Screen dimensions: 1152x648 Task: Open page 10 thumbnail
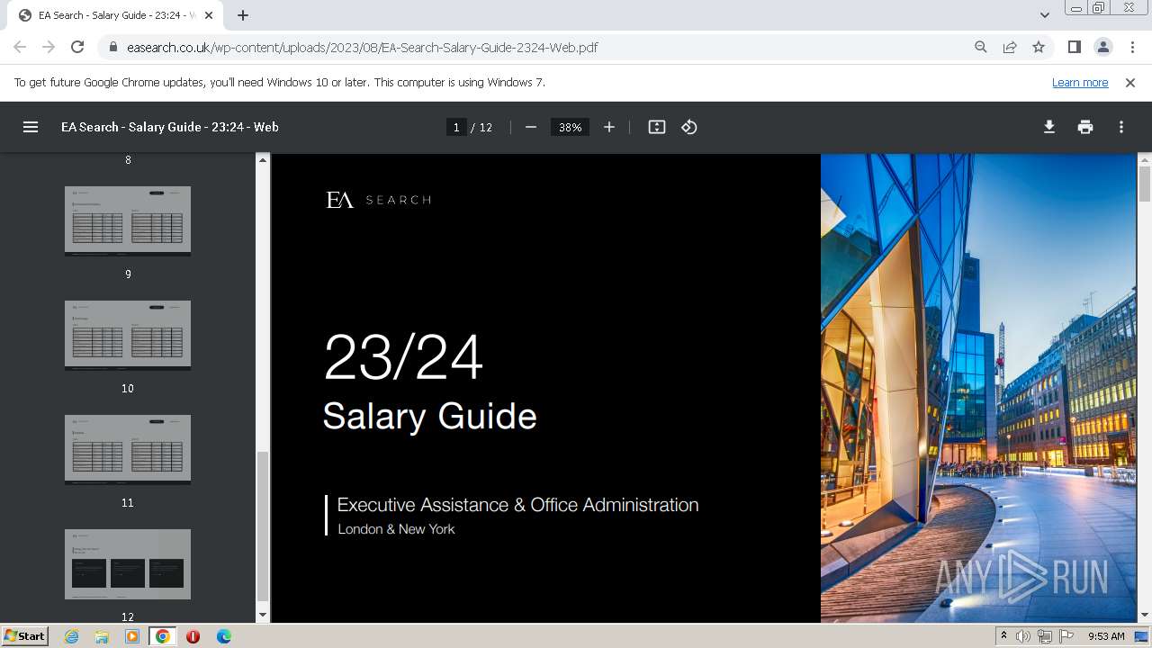tap(128, 336)
